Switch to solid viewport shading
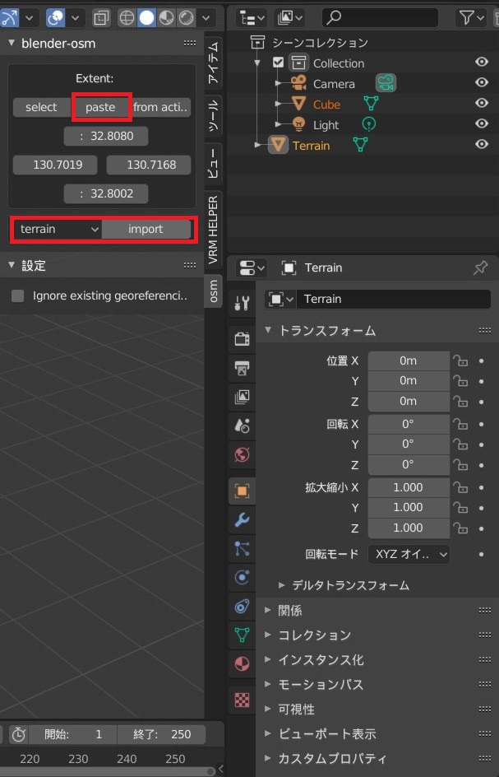 tap(146, 18)
